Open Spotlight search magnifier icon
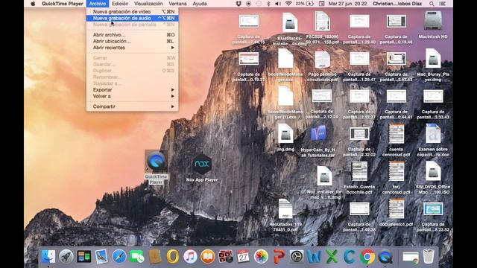Viewport: 477px width, 268px height. click(432, 4)
